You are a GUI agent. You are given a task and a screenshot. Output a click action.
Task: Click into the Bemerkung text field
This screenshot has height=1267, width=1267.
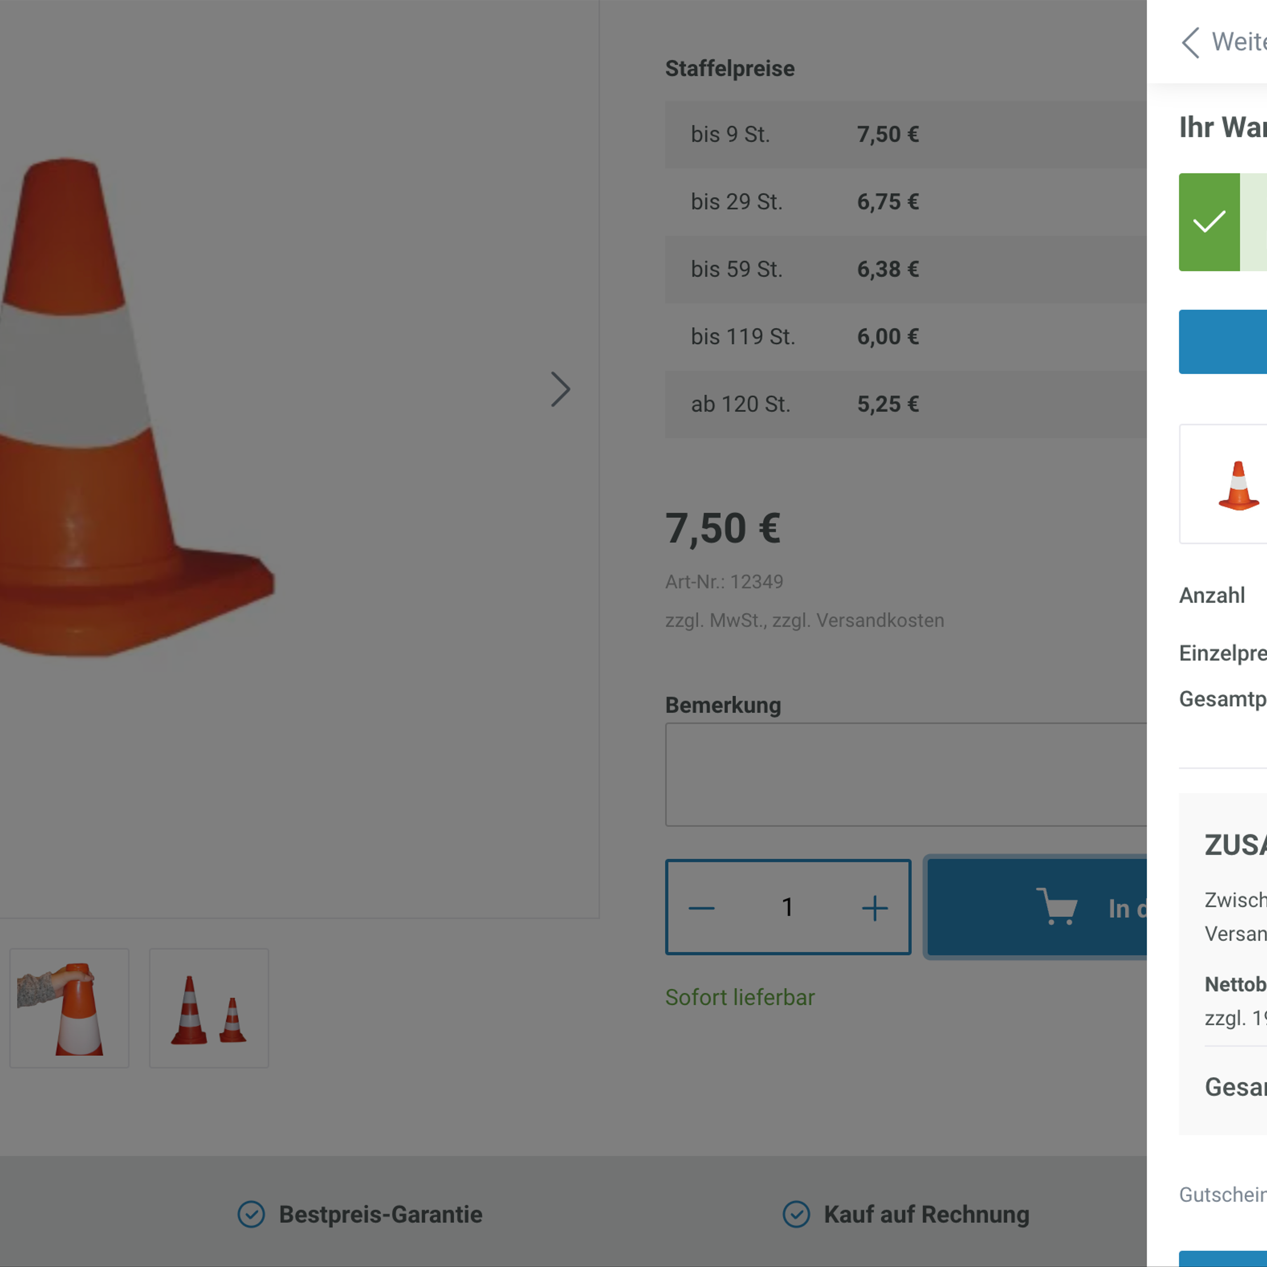coord(905,775)
